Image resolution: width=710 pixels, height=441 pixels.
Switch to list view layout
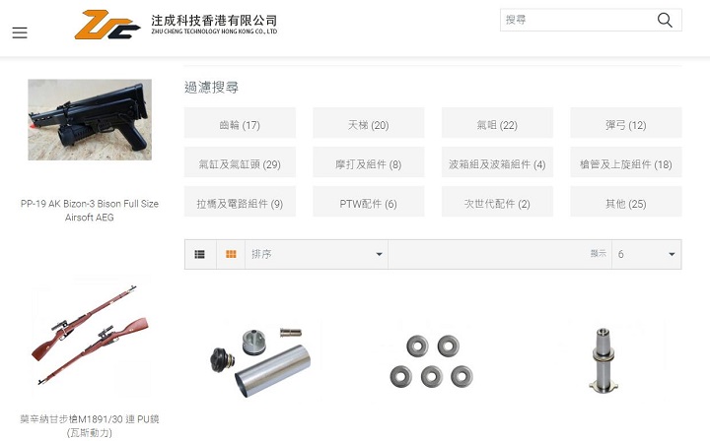pos(199,254)
